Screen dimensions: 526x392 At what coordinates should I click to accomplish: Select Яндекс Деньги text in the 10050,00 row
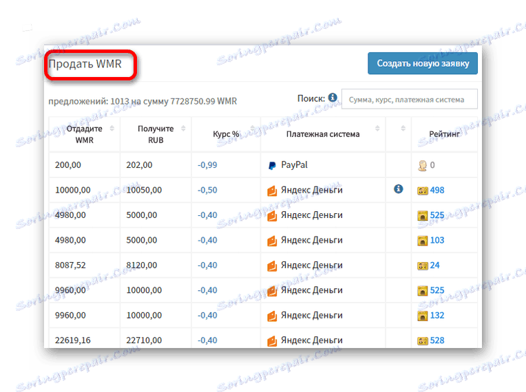click(x=312, y=190)
